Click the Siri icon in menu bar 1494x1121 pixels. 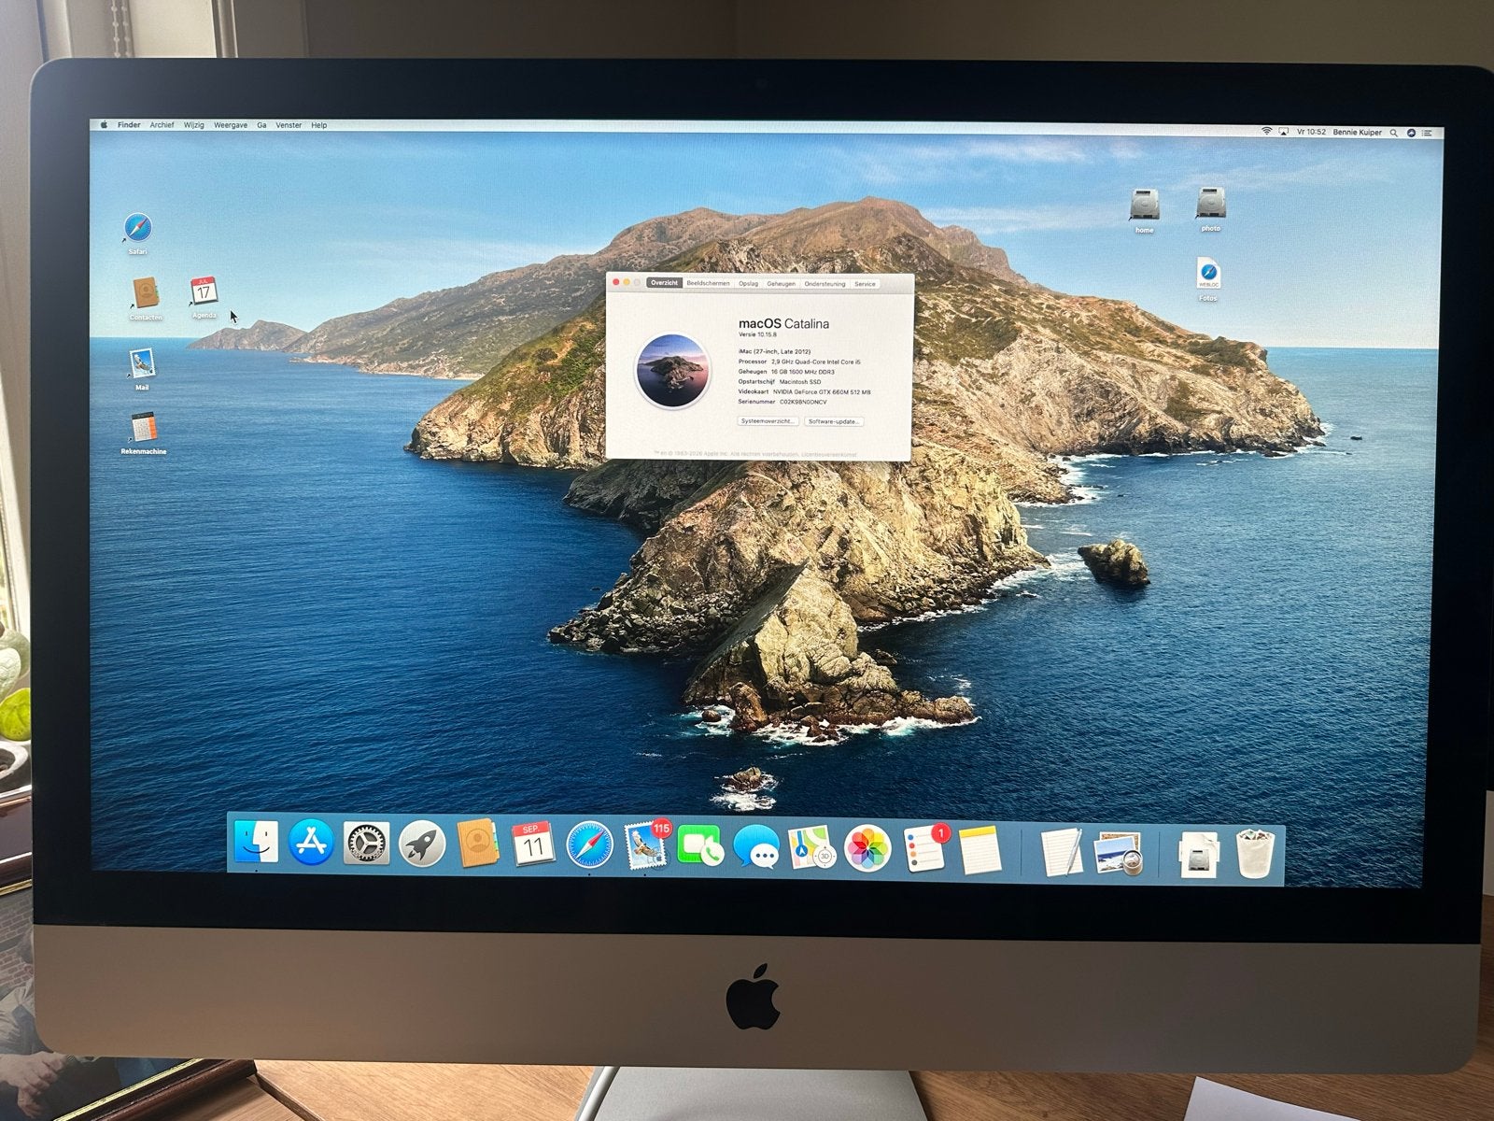1411,133
